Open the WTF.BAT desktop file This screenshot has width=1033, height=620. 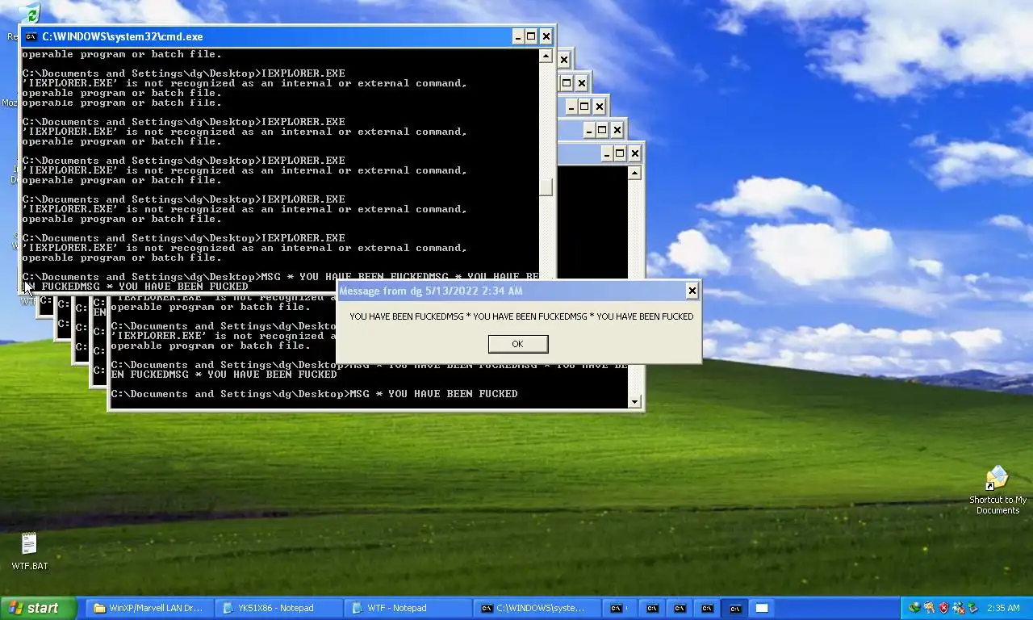[x=29, y=551]
